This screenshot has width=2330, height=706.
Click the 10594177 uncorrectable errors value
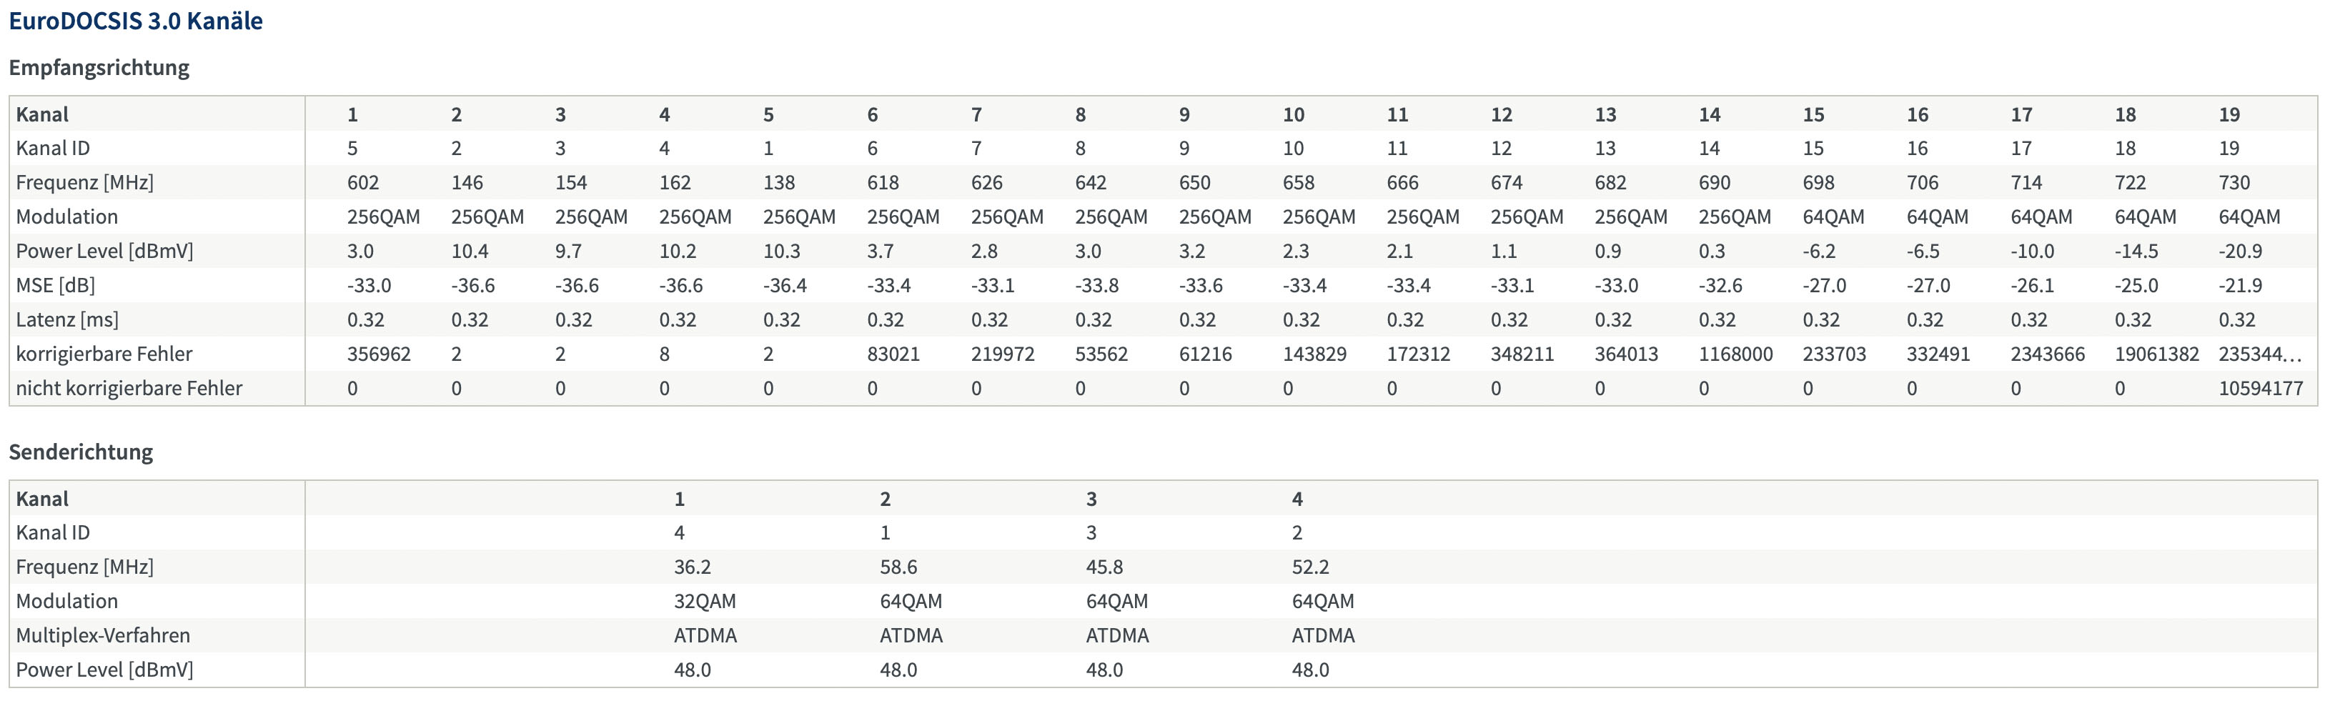[x=2261, y=389]
